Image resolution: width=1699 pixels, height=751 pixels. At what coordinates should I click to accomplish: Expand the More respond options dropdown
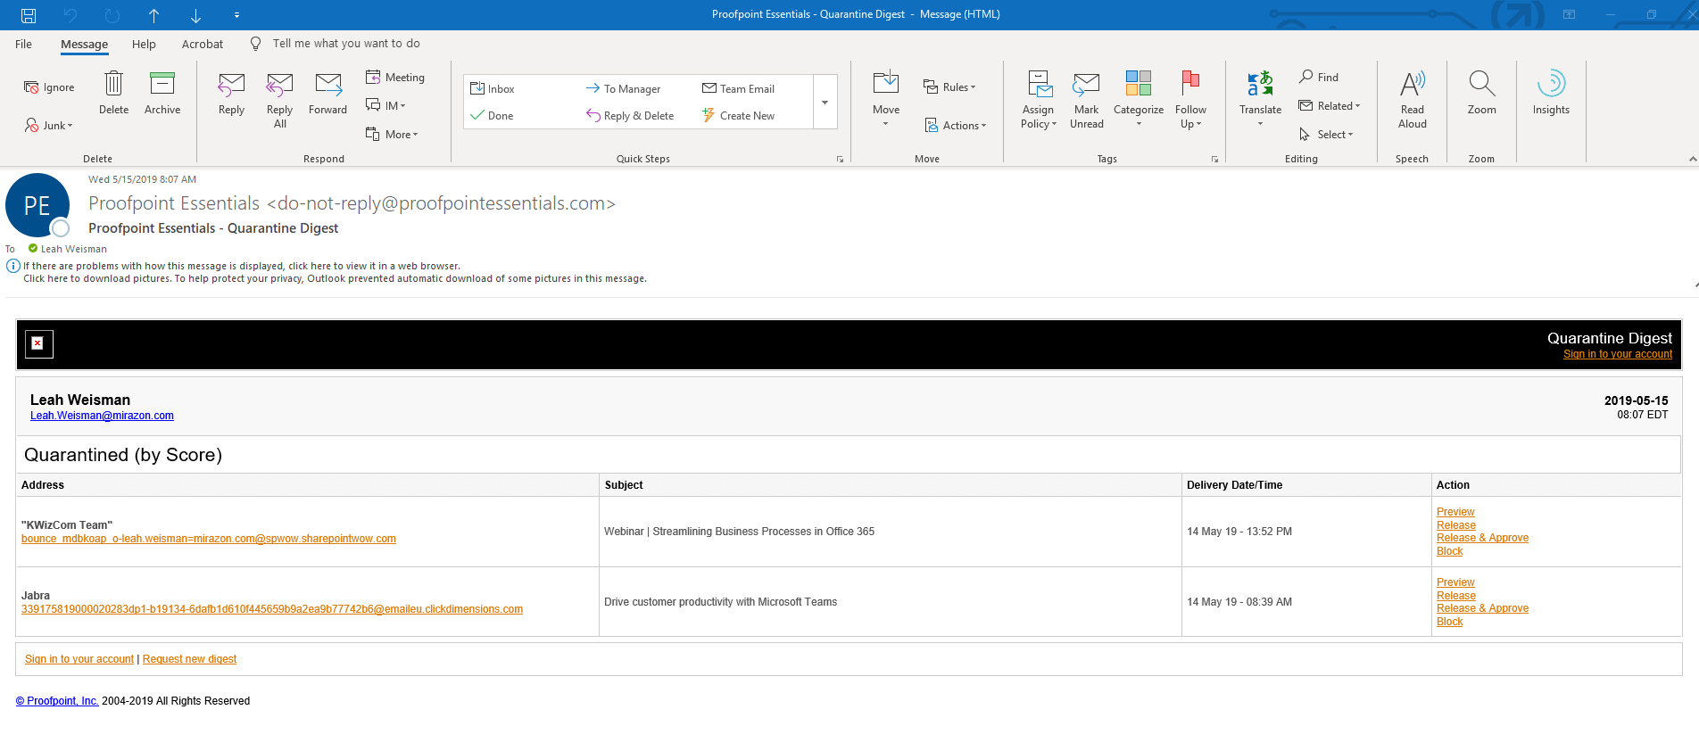[392, 134]
